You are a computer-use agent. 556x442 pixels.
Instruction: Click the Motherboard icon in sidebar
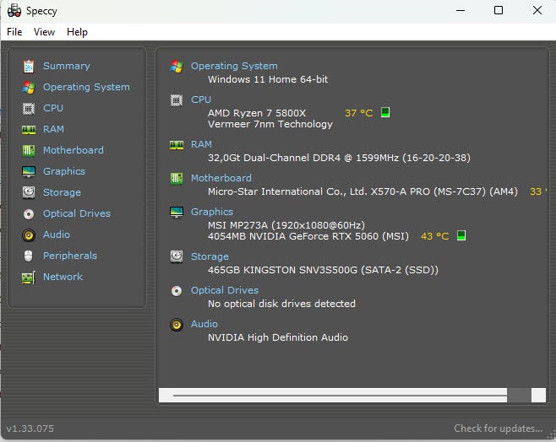[x=29, y=150]
